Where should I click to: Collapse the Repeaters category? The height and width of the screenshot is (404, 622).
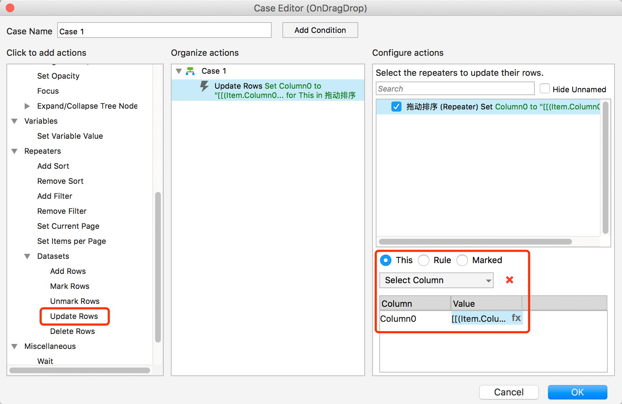(x=15, y=151)
